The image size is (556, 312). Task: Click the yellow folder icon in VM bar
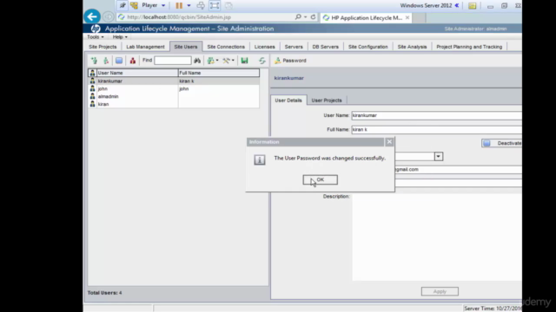point(473,6)
